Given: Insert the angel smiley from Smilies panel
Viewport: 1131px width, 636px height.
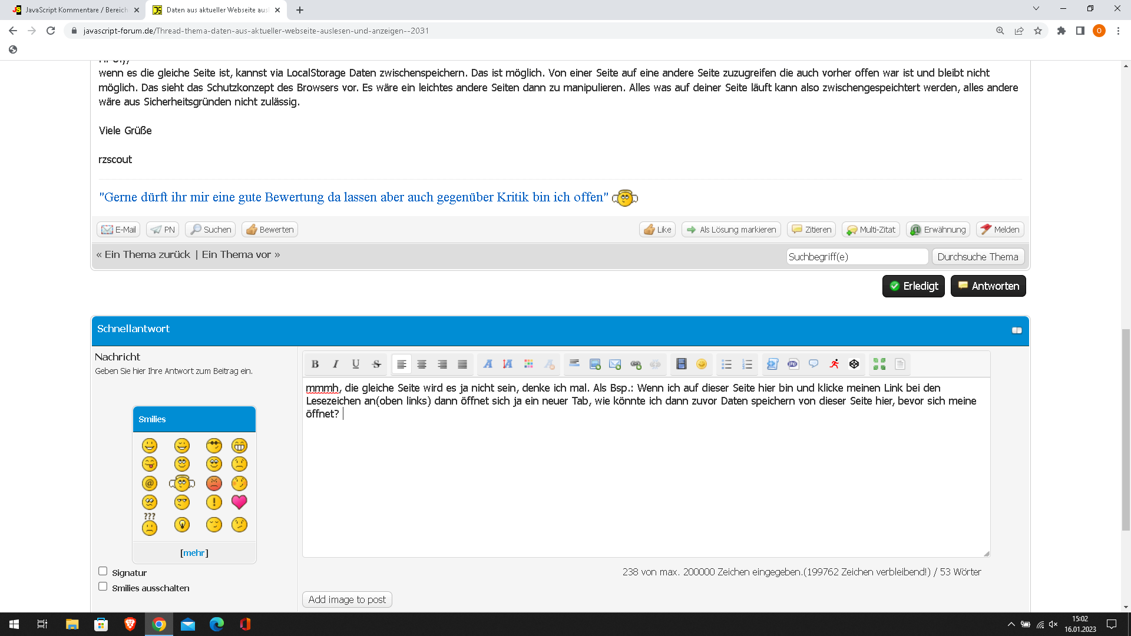Looking at the screenshot, I should point(182,483).
